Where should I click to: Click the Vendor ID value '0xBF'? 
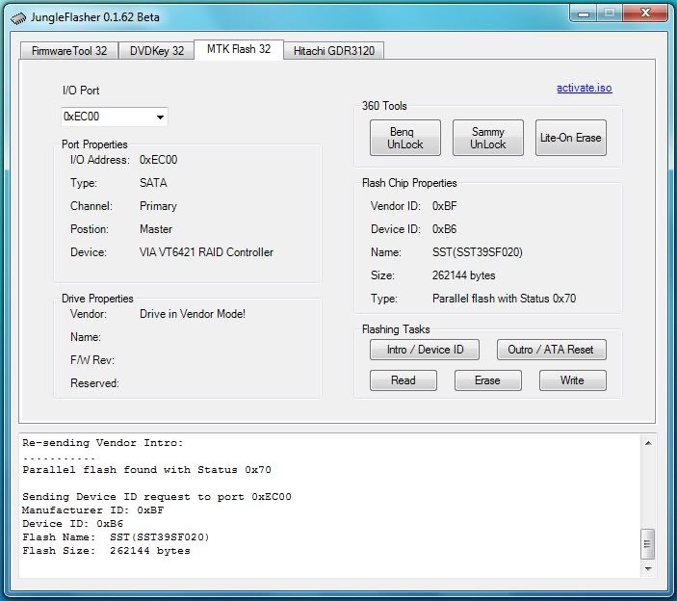click(x=444, y=206)
